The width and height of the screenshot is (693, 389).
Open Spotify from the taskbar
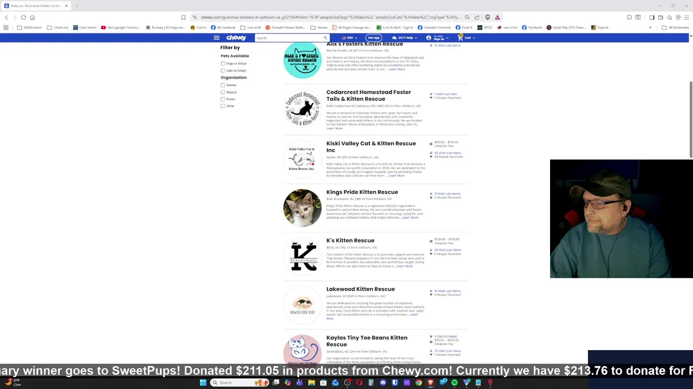point(455,383)
